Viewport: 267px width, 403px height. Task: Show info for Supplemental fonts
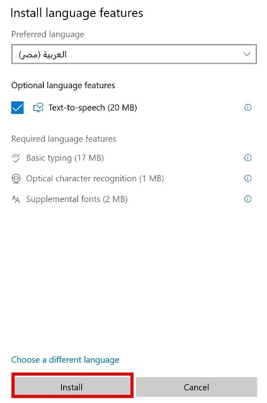pos(247,199)
